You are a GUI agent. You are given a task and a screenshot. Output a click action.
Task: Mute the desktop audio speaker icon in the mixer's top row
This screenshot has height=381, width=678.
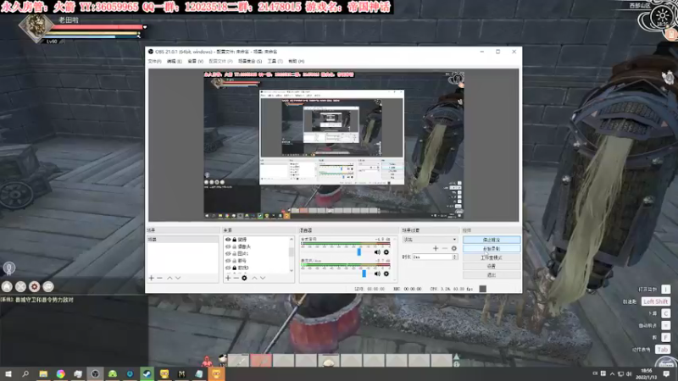tap(377, 252)
